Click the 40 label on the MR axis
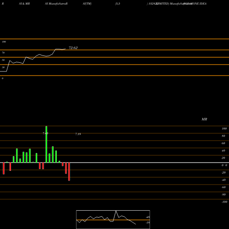229x229 pixels. 224,151
